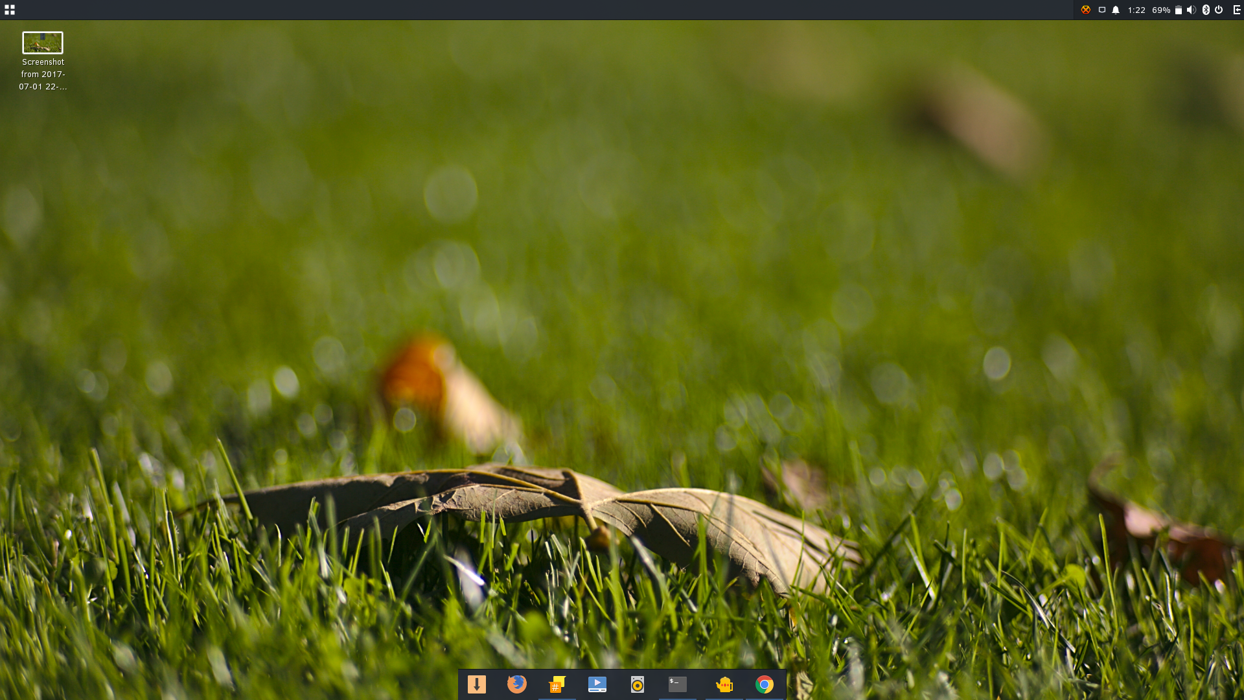Open the Raven sidebar panel
This screenshot has width=1244, height=700.
(1237, 10)
